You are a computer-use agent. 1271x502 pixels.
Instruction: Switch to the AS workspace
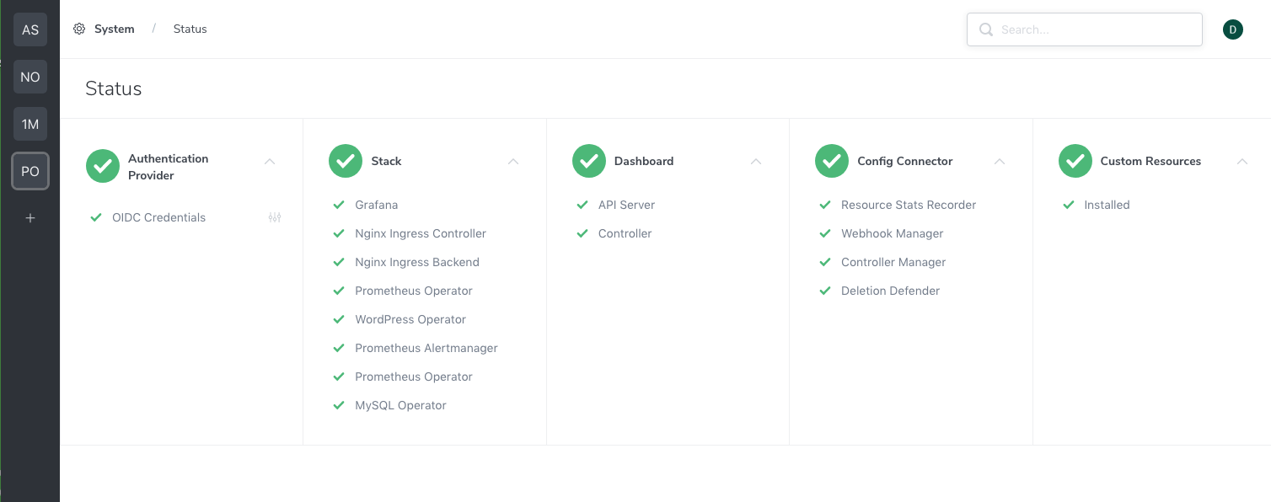point(30,29)
